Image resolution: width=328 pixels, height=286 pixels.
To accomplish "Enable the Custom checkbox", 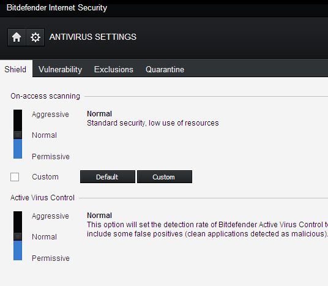I will tap(15, 177).
